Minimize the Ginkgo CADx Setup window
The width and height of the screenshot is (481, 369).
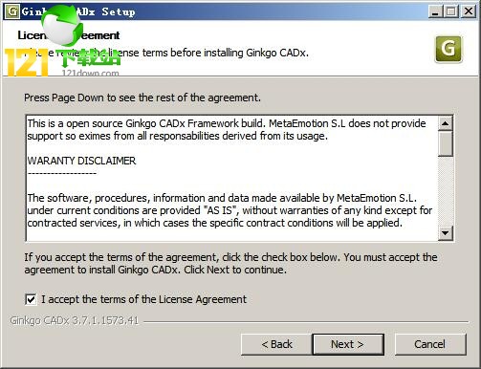[435, 11]
